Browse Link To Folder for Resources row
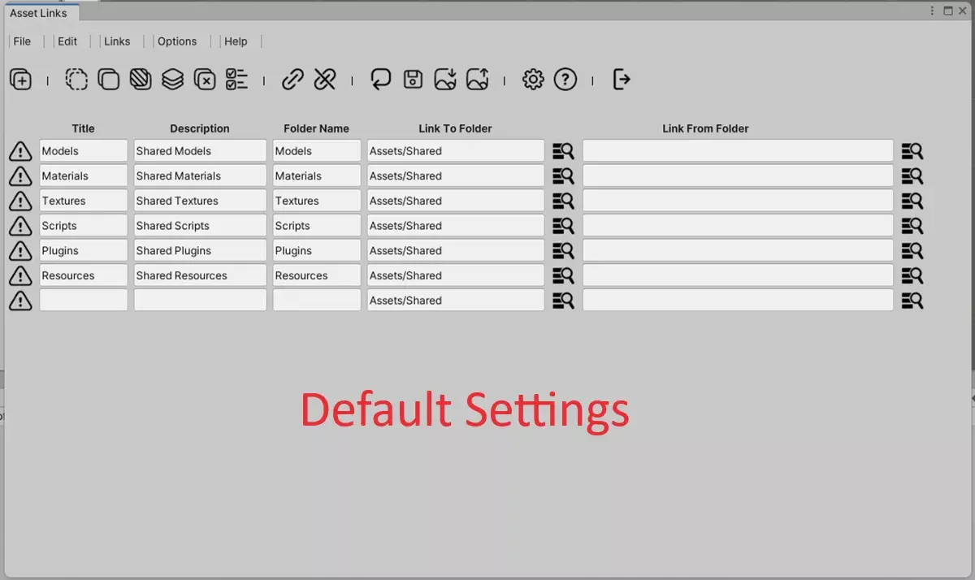The height and width of the screenshot is (580, 975). [563, 276]
